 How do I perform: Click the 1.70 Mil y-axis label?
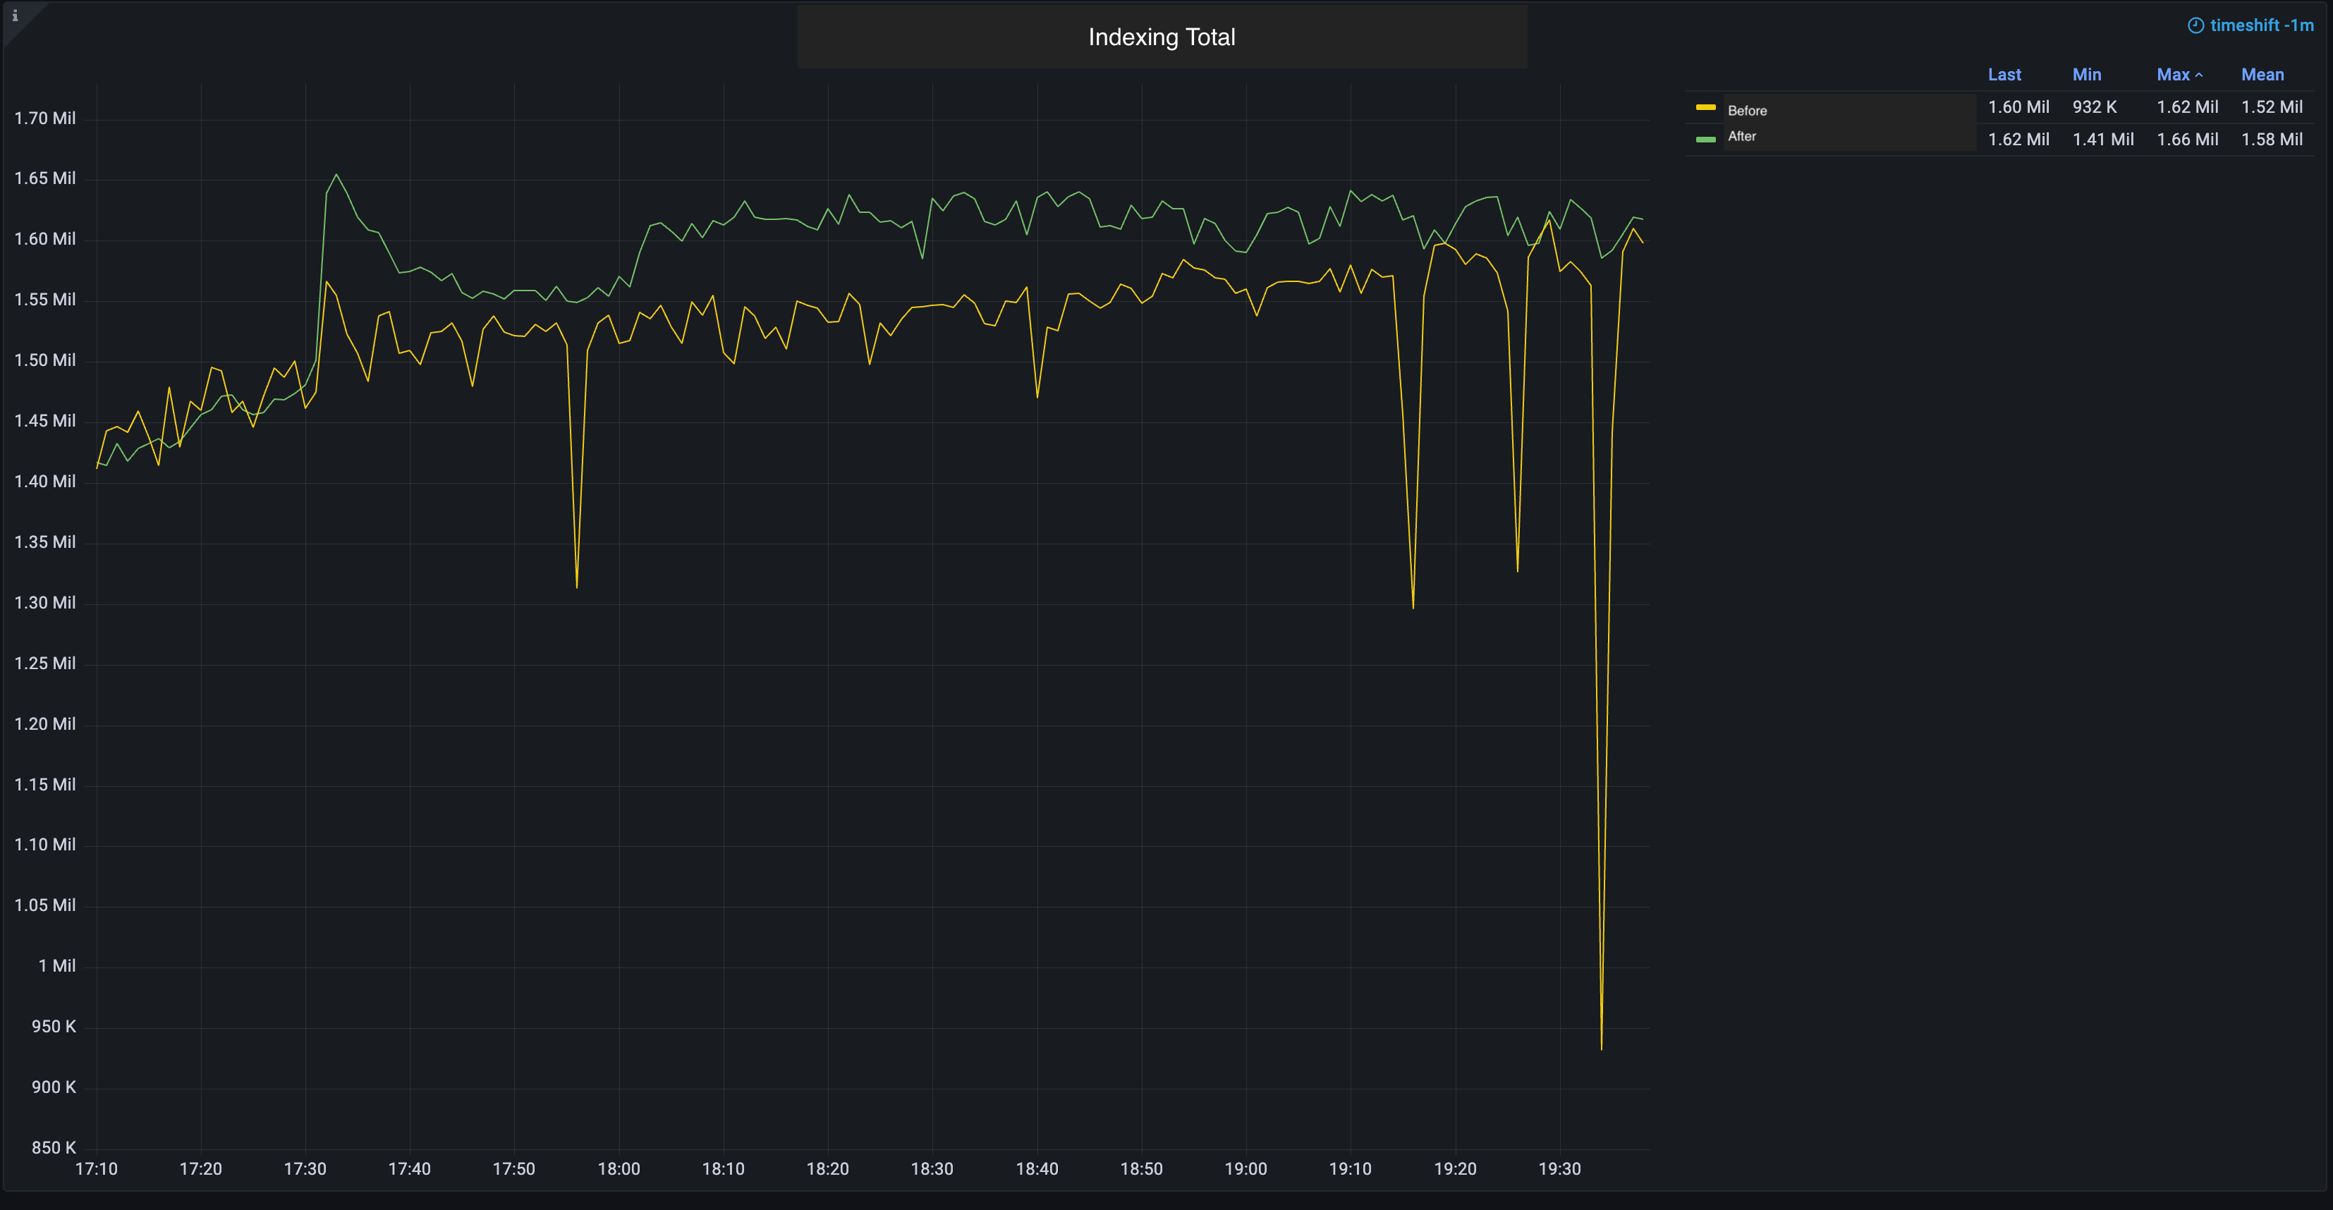click(44, 118)
